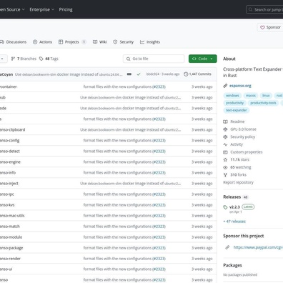Open pull request #2323 in the anso-config row

point(159,141)
